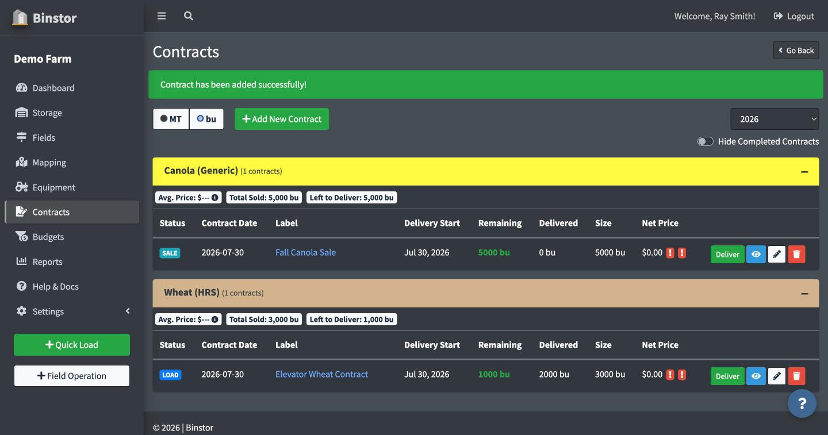Open Mapping in the sidebar

pos(72,162)
